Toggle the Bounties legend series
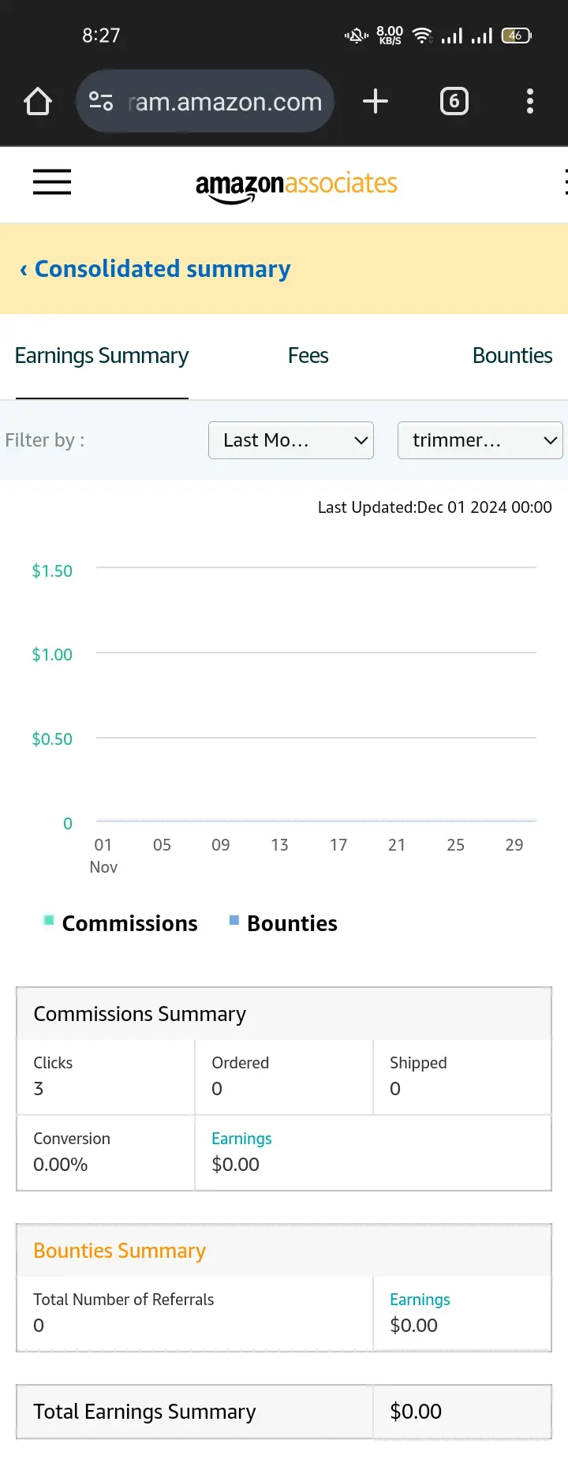The height and width of the screenshot is (1459, 568). click(283, 923)
